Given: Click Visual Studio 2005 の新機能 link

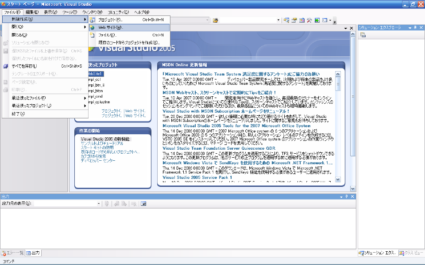Looking at the screenshot, I should [x=105, y=139].
